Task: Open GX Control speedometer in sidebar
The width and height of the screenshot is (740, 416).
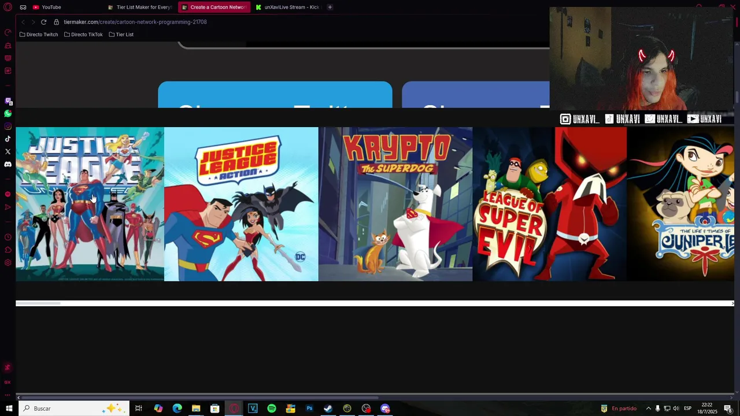Action: (x=8, y=33)
